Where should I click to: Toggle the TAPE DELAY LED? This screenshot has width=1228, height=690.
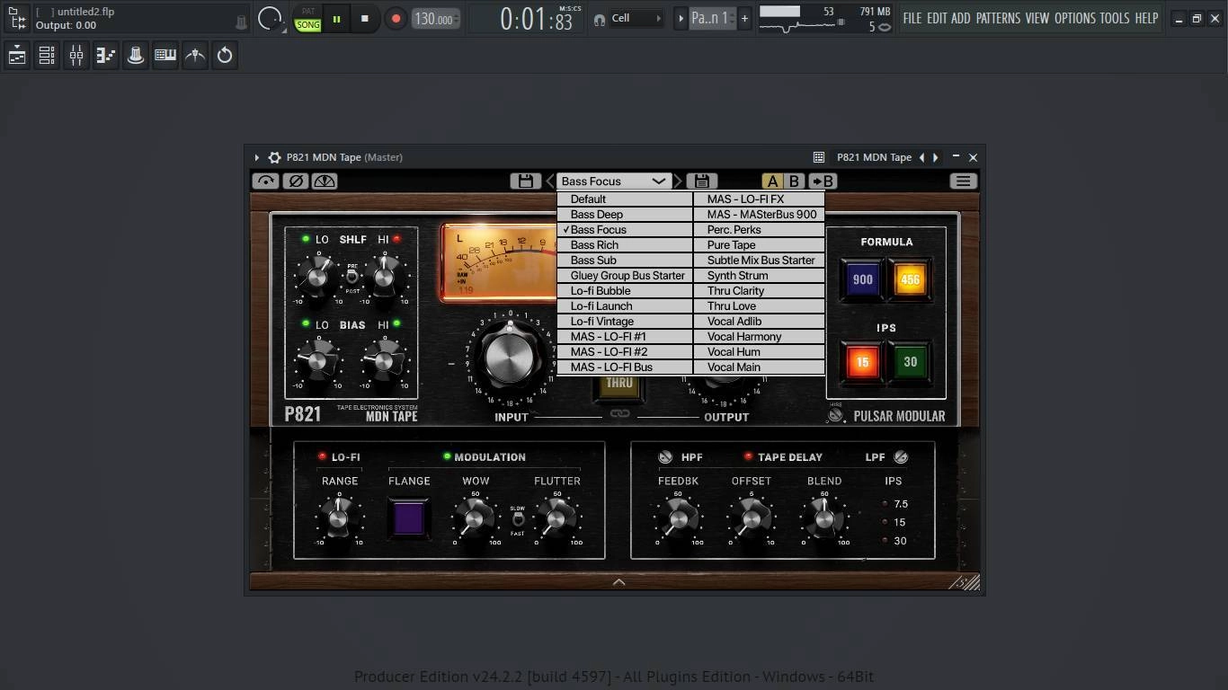pos(748,457)
